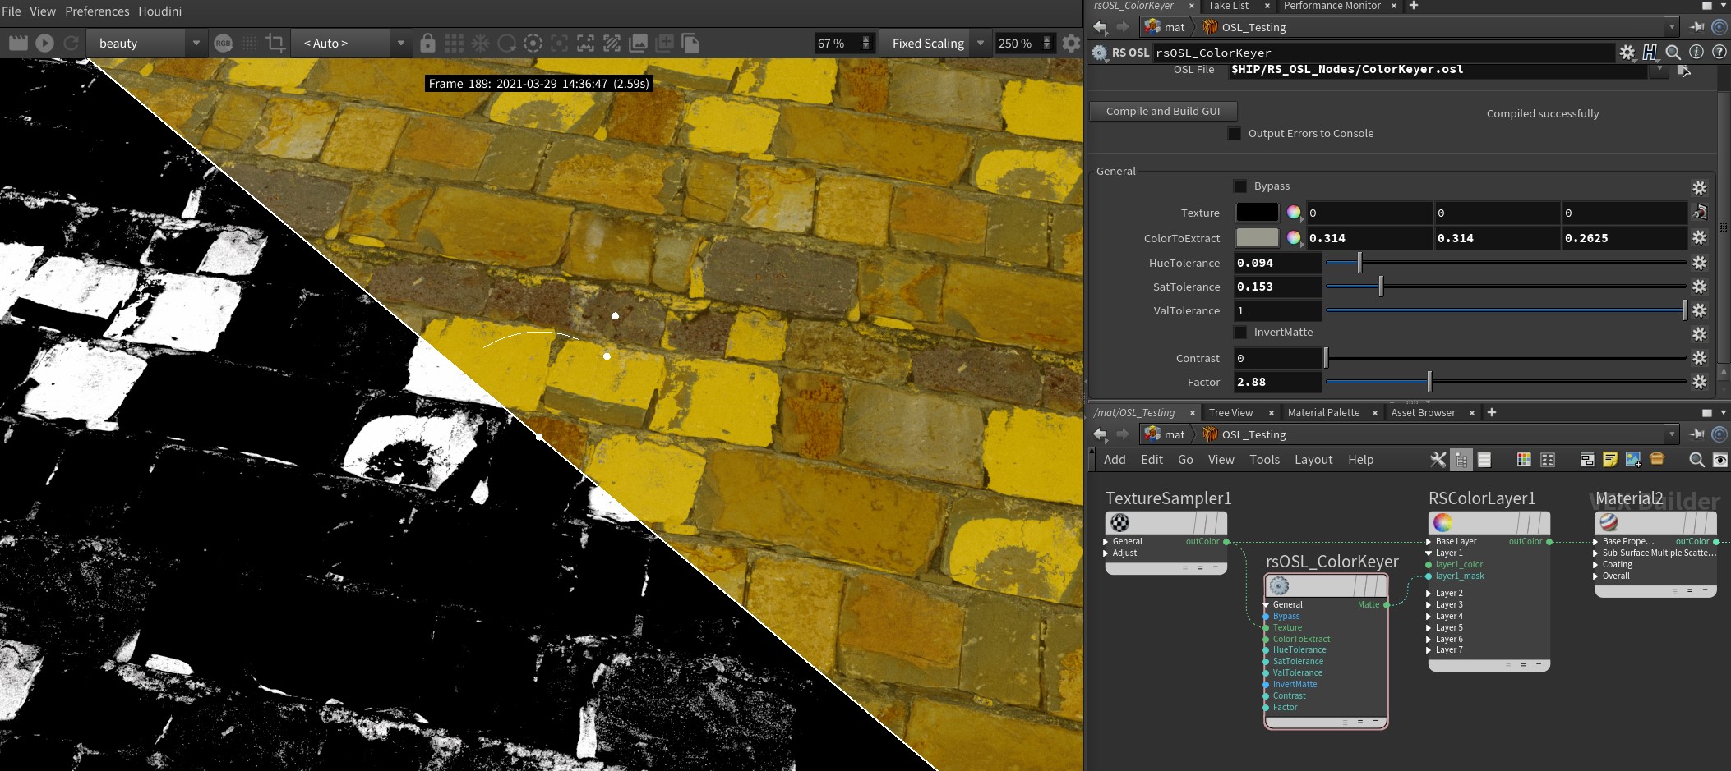1731x771 pixels.
Task: Open the Preferences menu
Action: coord(97,11)
